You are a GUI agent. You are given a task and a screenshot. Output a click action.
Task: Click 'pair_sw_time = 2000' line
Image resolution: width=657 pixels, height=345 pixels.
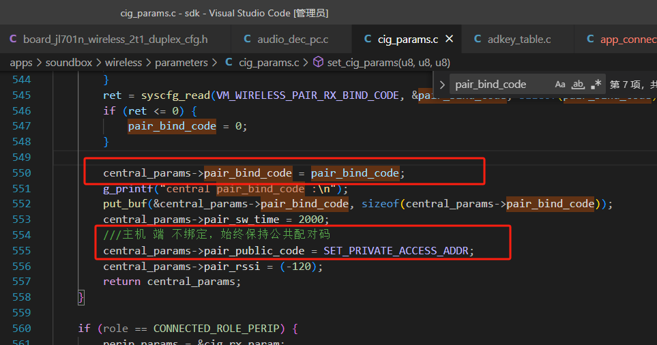click(216, 220)
